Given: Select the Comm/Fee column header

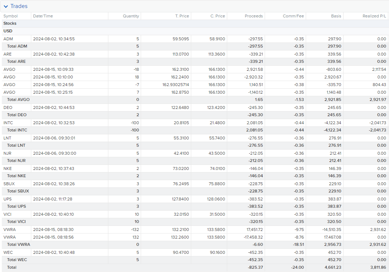Looking at the screenshot, I should click(293, 16).
